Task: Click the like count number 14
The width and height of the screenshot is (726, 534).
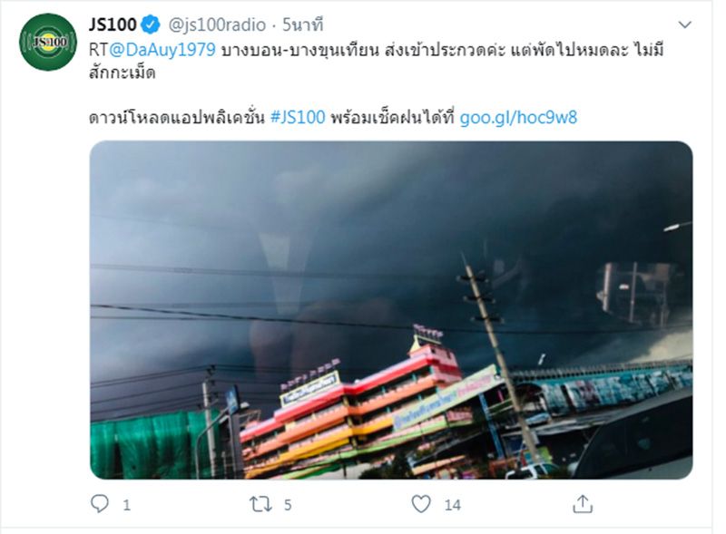Action: 452,505
